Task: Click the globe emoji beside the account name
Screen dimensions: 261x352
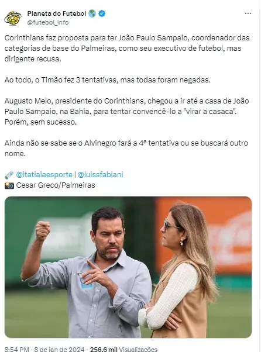Action: click(92, 13)
